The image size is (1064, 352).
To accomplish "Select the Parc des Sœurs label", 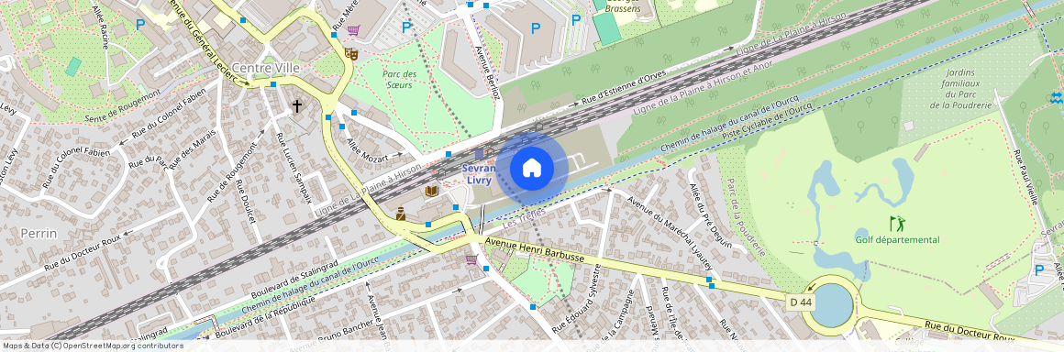I will pos(398,80).
